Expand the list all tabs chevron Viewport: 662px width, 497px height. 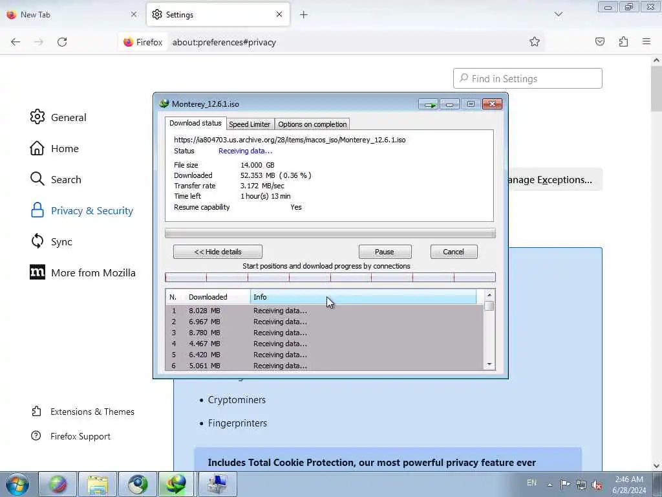(x=558, y=14)
